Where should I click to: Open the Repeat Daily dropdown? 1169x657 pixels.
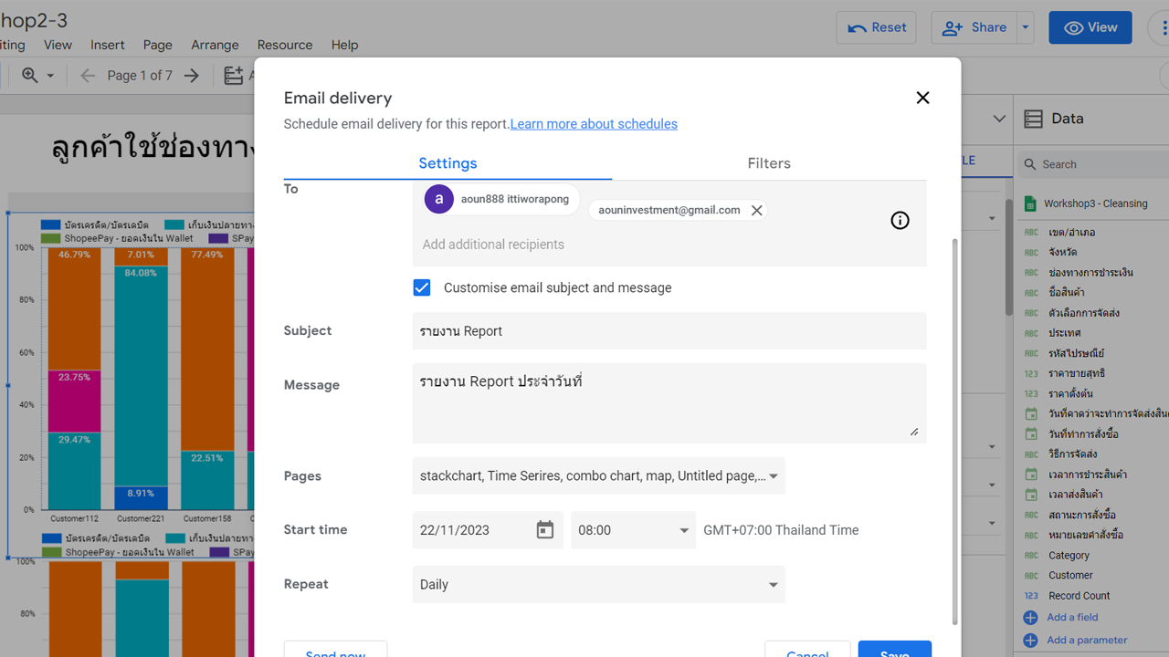coord(599,585)
